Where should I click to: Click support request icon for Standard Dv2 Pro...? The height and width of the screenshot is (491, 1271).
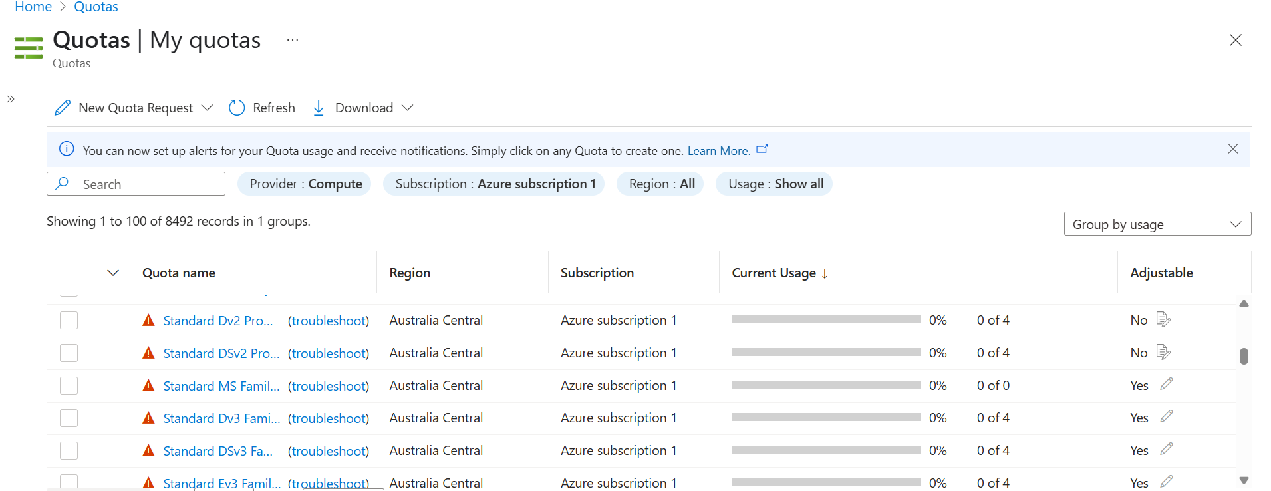[1163, 319]
